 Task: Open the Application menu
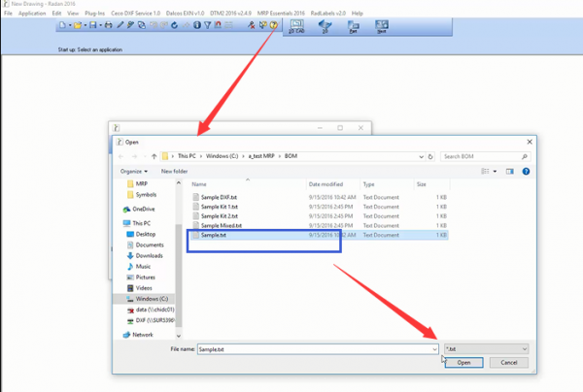[x=32, y=14]
